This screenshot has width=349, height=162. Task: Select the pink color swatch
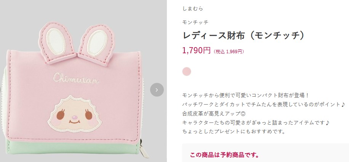187,71
